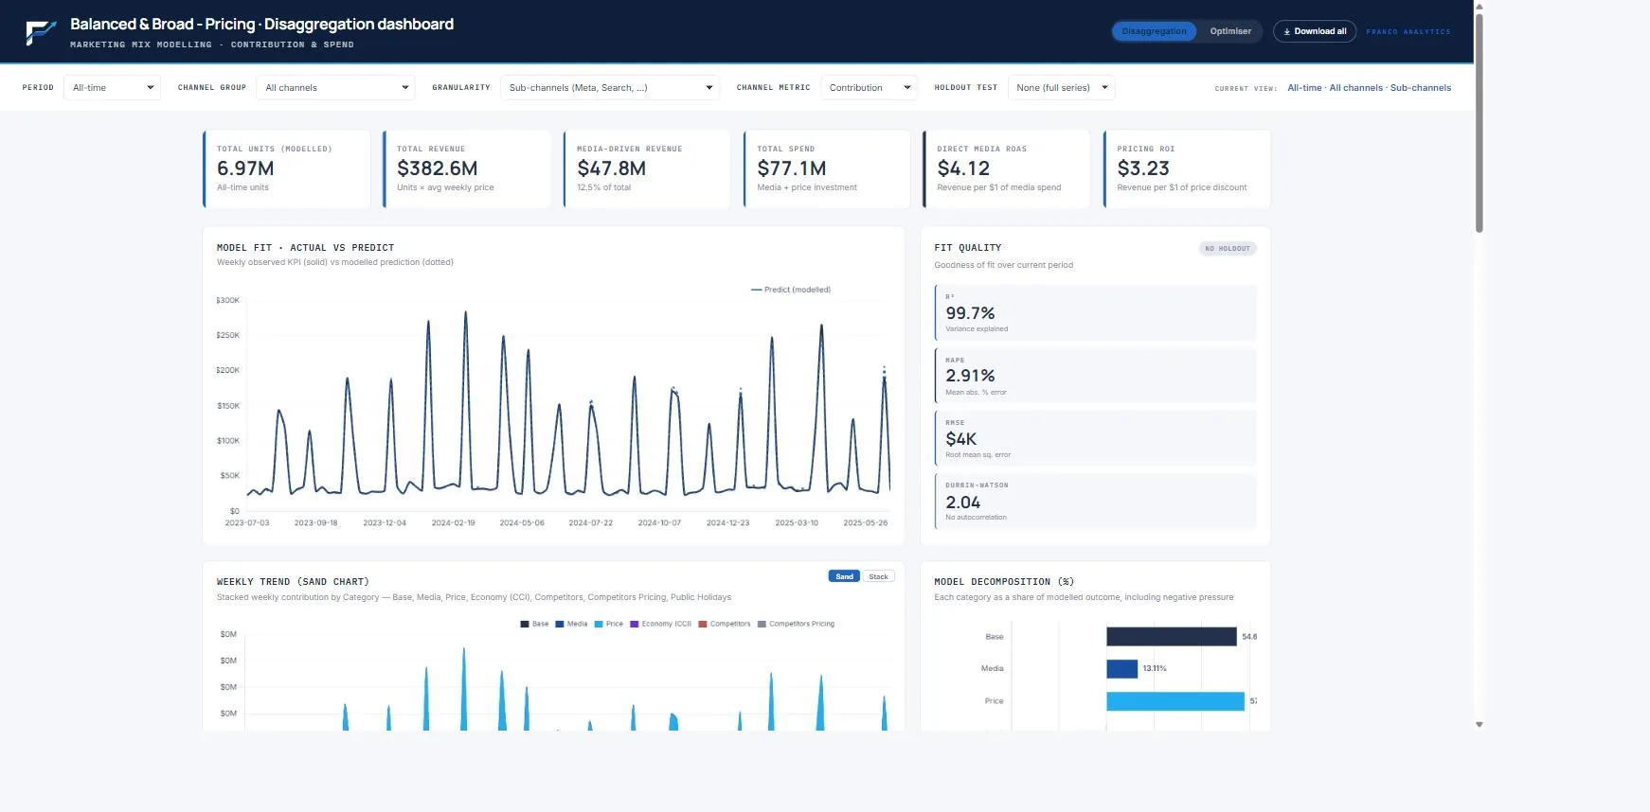
Task: Click the Media 13.11% bar
Action: pos(1122,669)
